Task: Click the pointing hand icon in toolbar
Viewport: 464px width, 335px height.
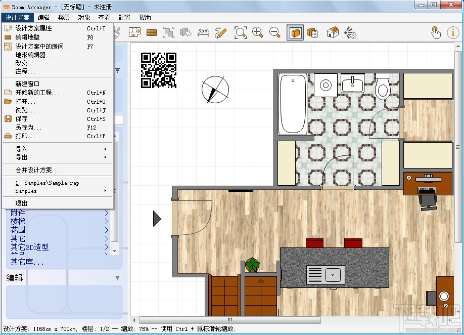Action: tap(435, 33)
